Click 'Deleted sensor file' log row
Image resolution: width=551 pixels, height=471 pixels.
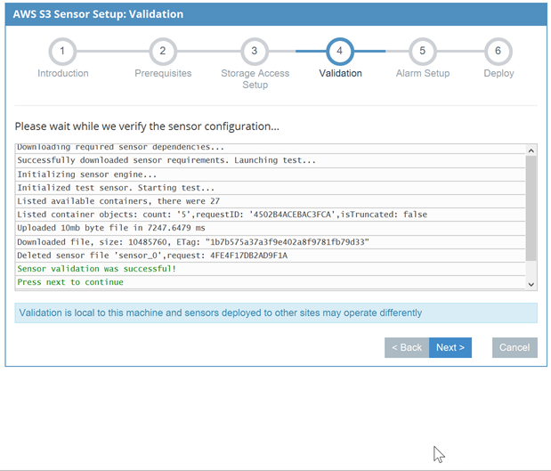point(270,256)
